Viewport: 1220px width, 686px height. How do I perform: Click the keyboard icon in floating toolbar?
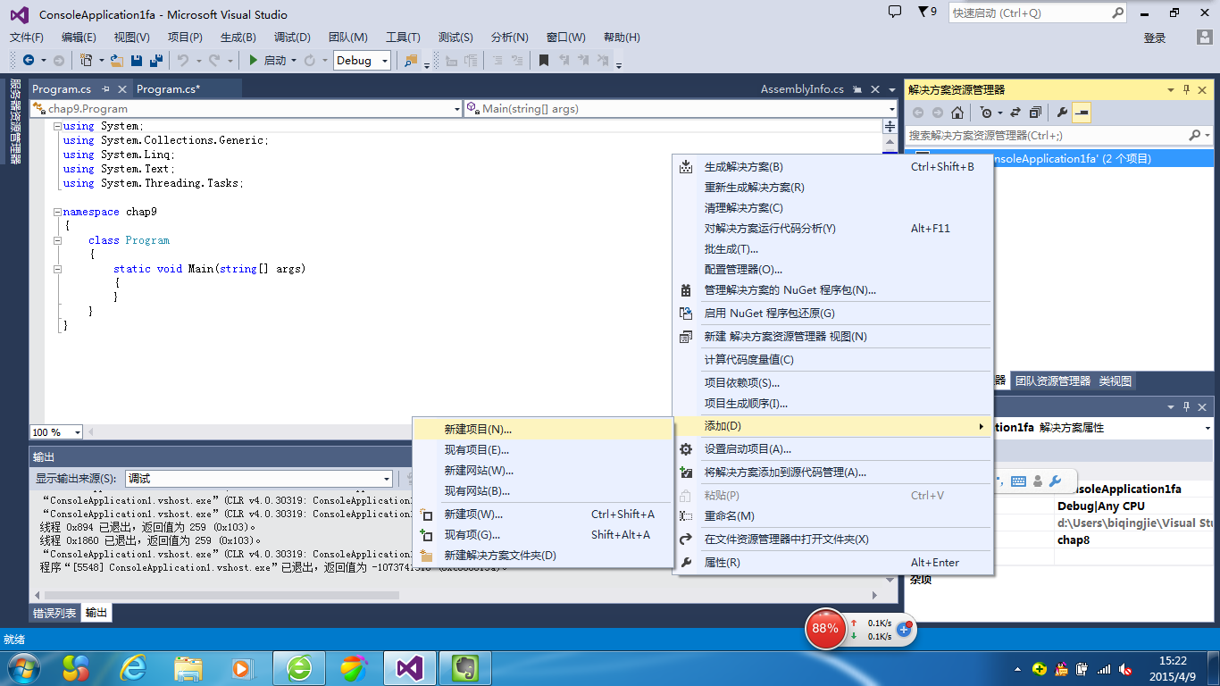pyautogui.click(x=1018, y=481)
